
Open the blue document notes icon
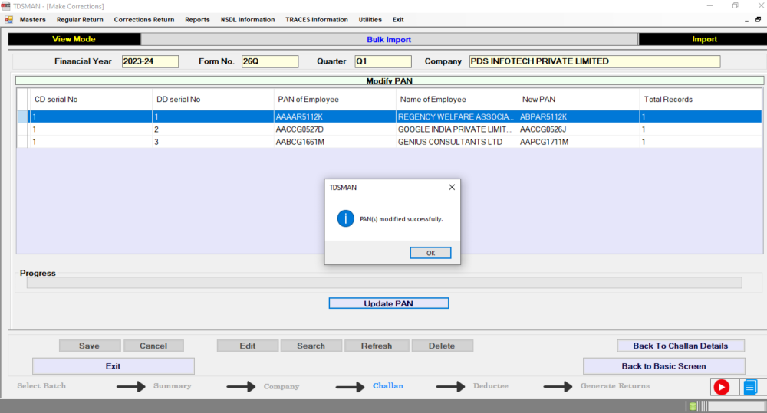click(x=750, y=387)
